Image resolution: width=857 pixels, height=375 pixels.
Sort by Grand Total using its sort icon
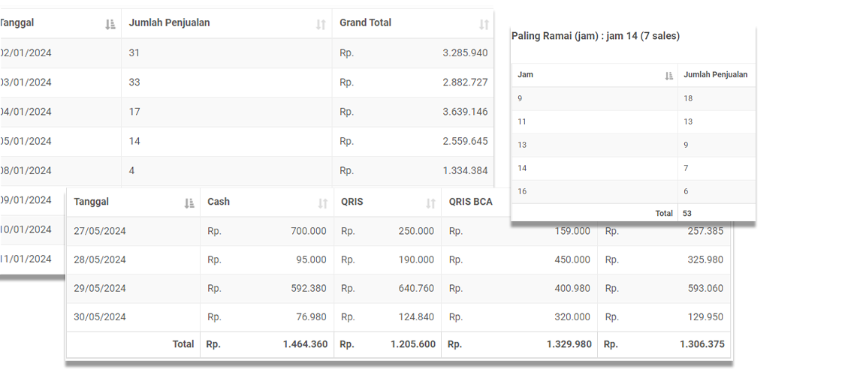pos(484,24)
